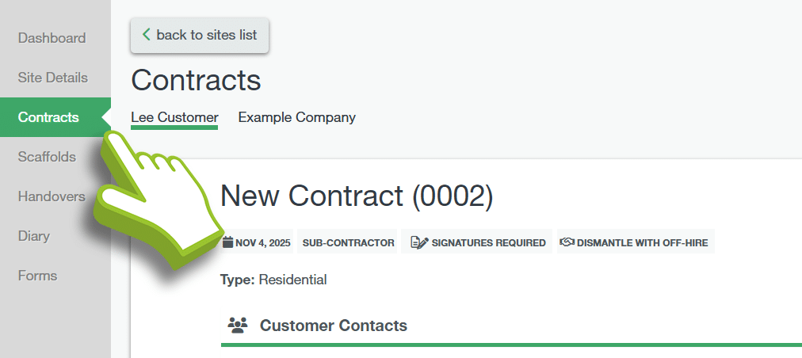Click the Customer Contacts section header

tap(333, 325)
